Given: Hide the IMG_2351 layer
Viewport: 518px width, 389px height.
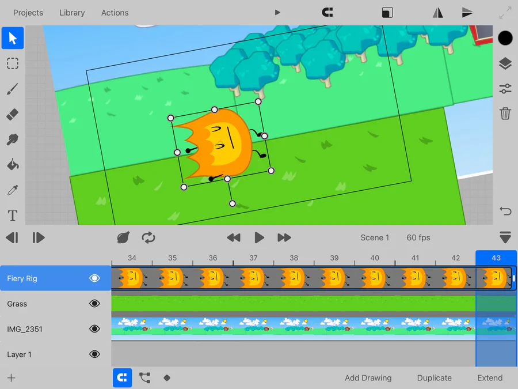Looking at the screenshot, I should click(x=94, y=329).
